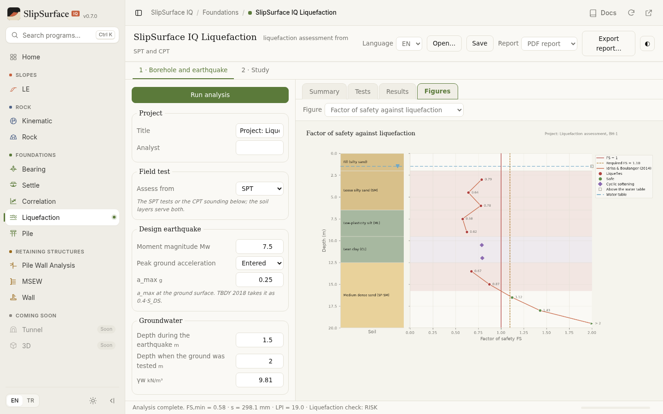Image resolution: width=663 pixels, height=414 pixels.
Task: Open the Settle program
Action: [62, 185]
